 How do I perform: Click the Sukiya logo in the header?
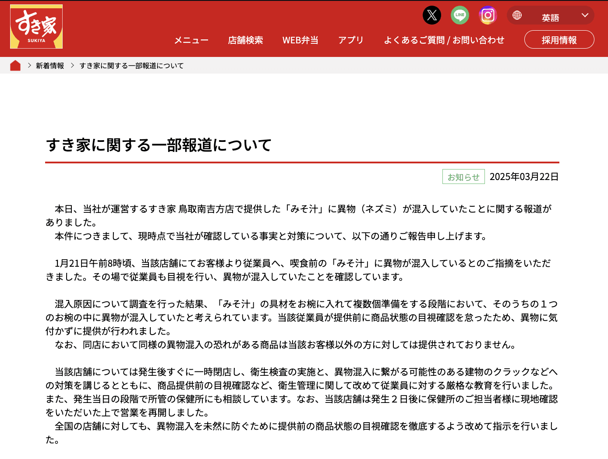(36, 27)
